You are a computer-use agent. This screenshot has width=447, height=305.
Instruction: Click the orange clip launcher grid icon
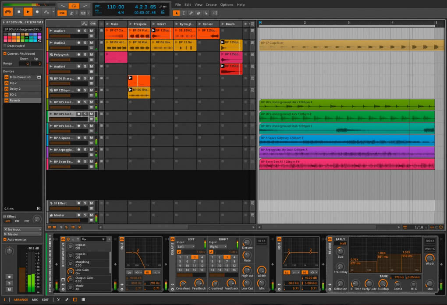(8, 12)
